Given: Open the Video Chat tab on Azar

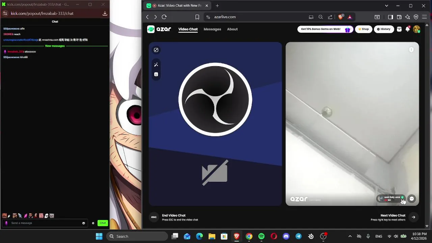Looking at the screenshot, I should click(188, 29).
